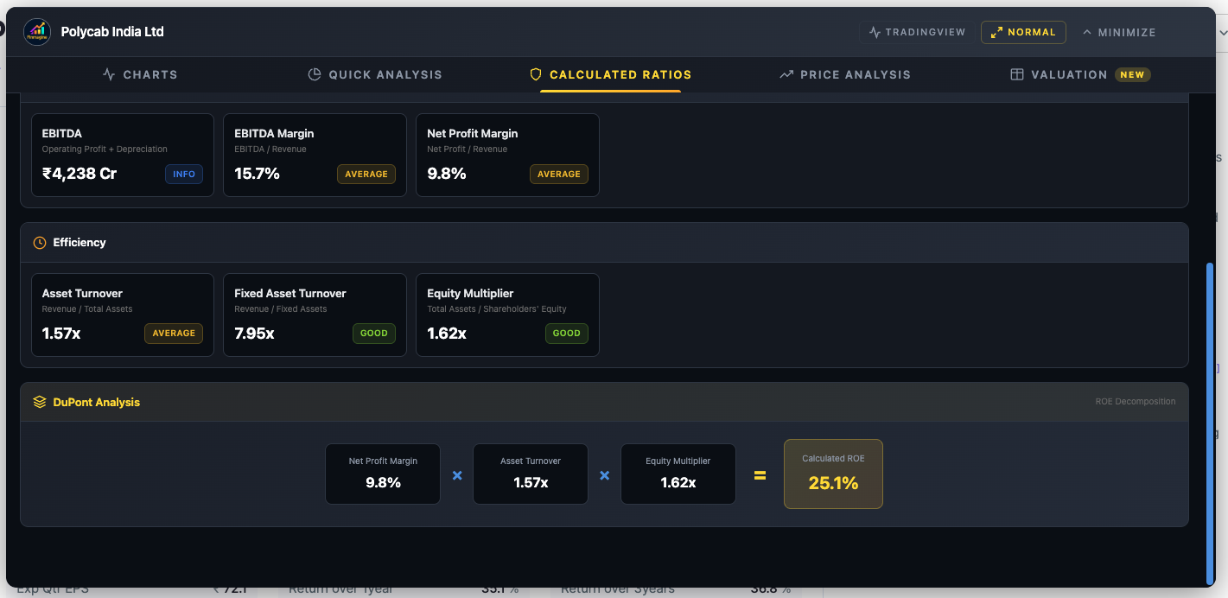1228x598 pixels.
Task: Click the INFO badge on EBITDA card
Action: [184, 175]
